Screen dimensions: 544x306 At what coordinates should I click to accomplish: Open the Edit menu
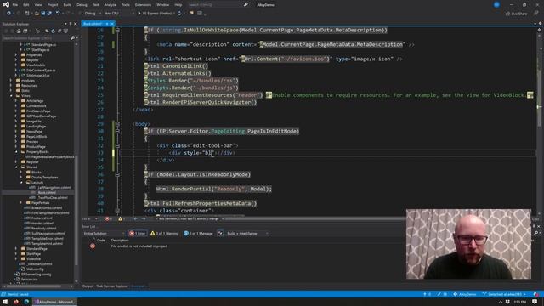pyautogui.click(x=26, y=5)
